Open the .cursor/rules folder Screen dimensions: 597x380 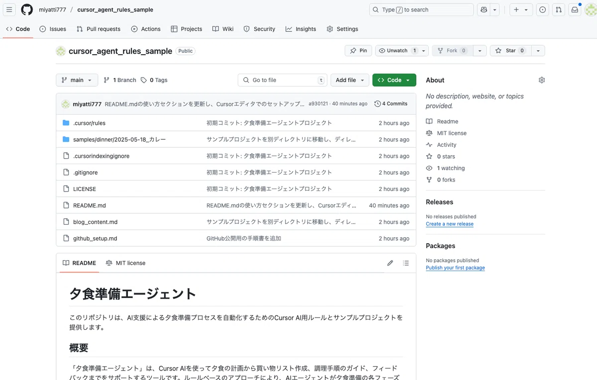tap(89, 123)
